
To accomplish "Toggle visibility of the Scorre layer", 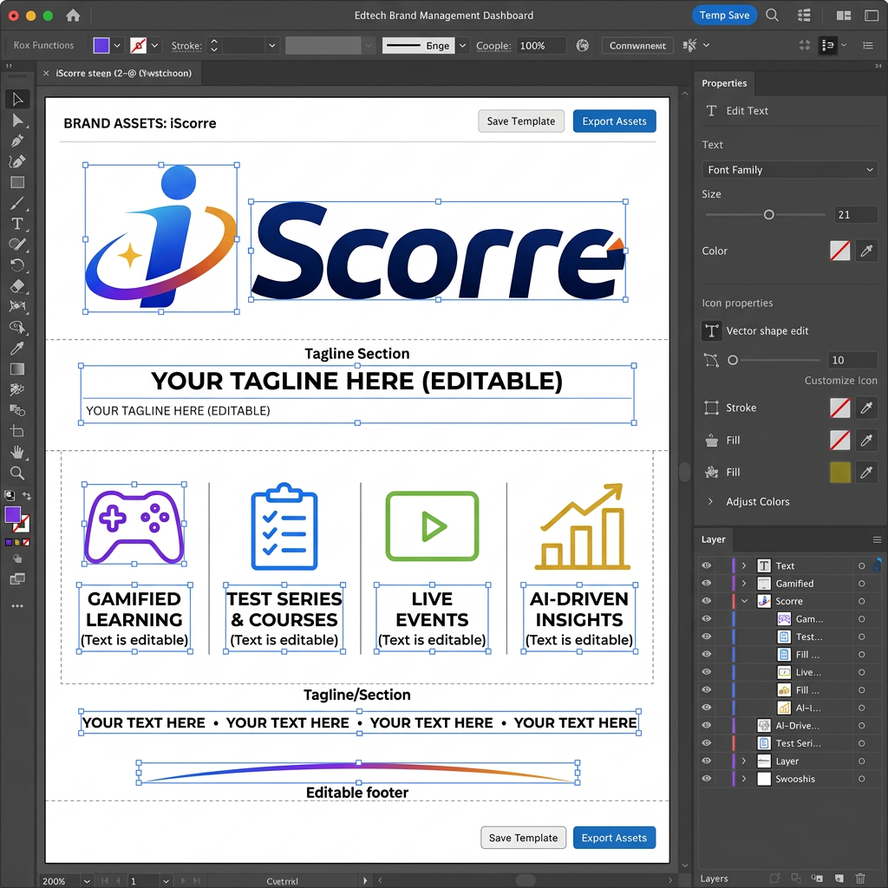I will click(x=706, y=601).
